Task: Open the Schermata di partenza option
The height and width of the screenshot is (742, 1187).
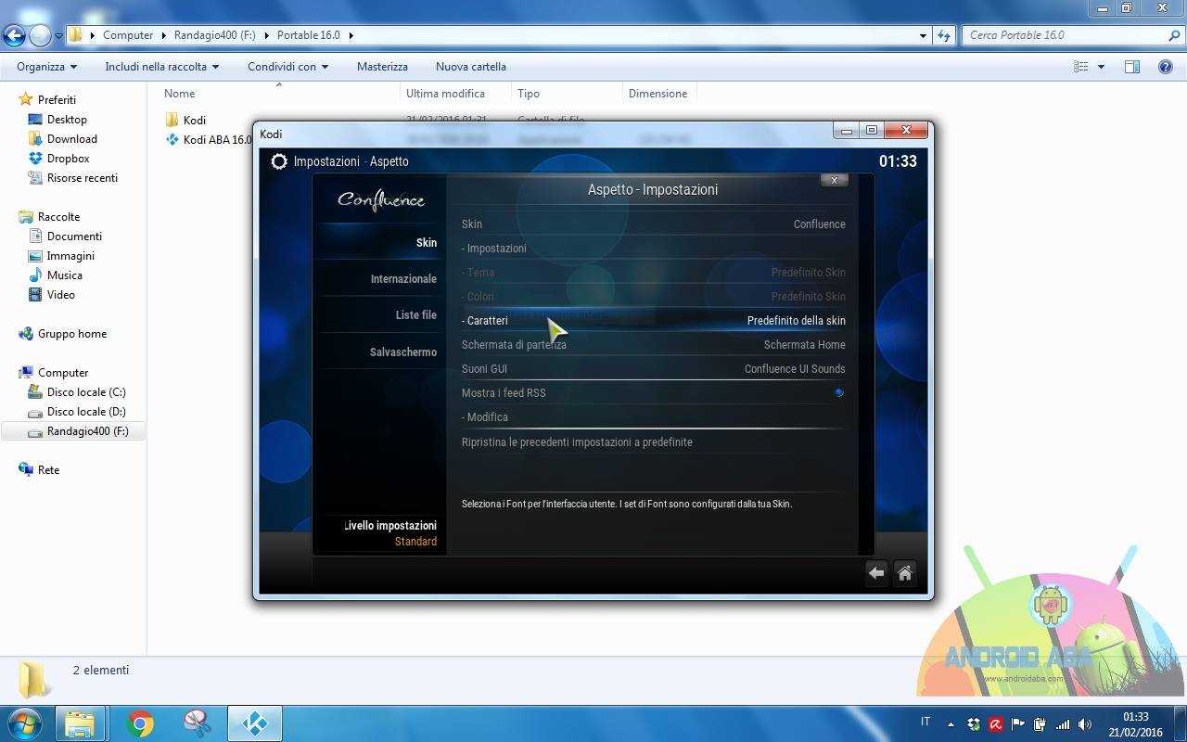Action: click(654, 344)
